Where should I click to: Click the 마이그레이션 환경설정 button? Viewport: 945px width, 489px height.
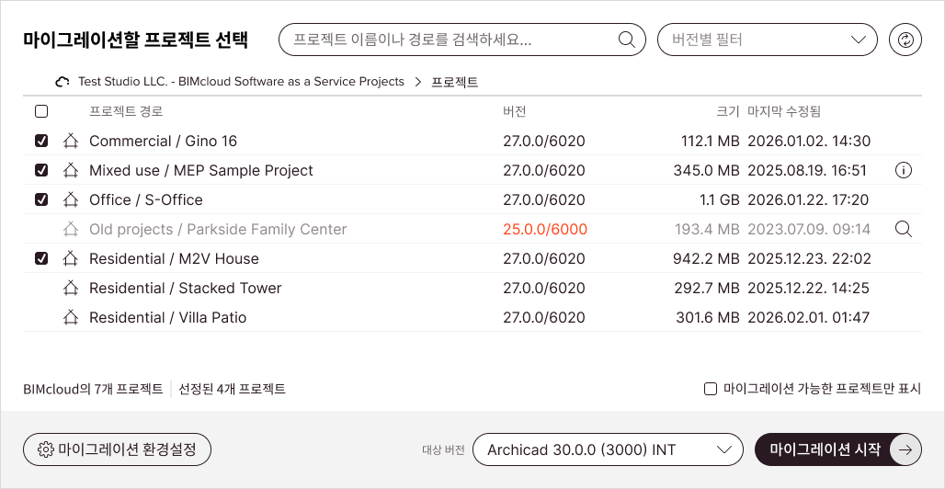117,449
